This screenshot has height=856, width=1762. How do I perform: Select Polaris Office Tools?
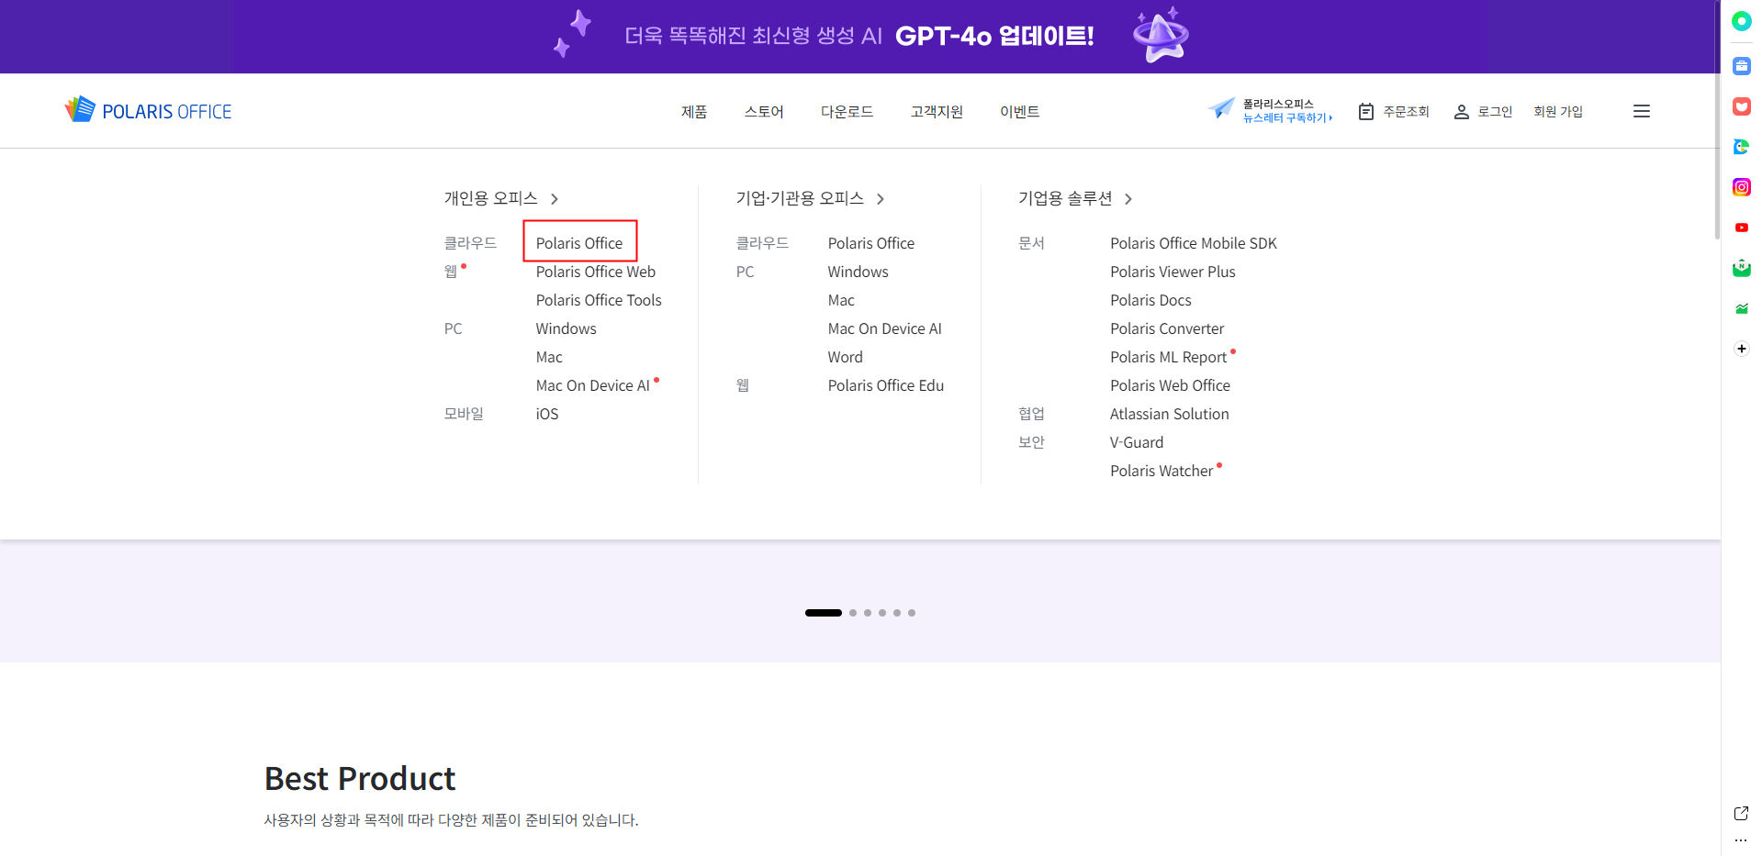[x=599, y=300]
